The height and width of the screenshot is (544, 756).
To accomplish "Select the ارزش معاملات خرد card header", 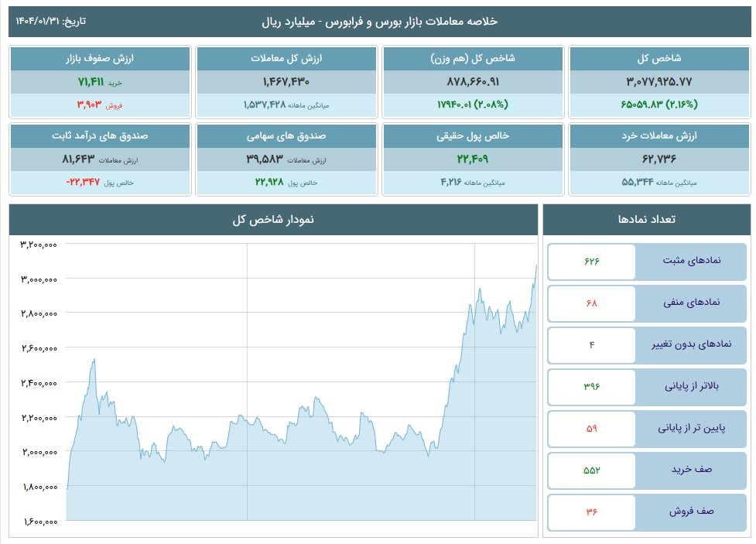I will coord(657,136).
